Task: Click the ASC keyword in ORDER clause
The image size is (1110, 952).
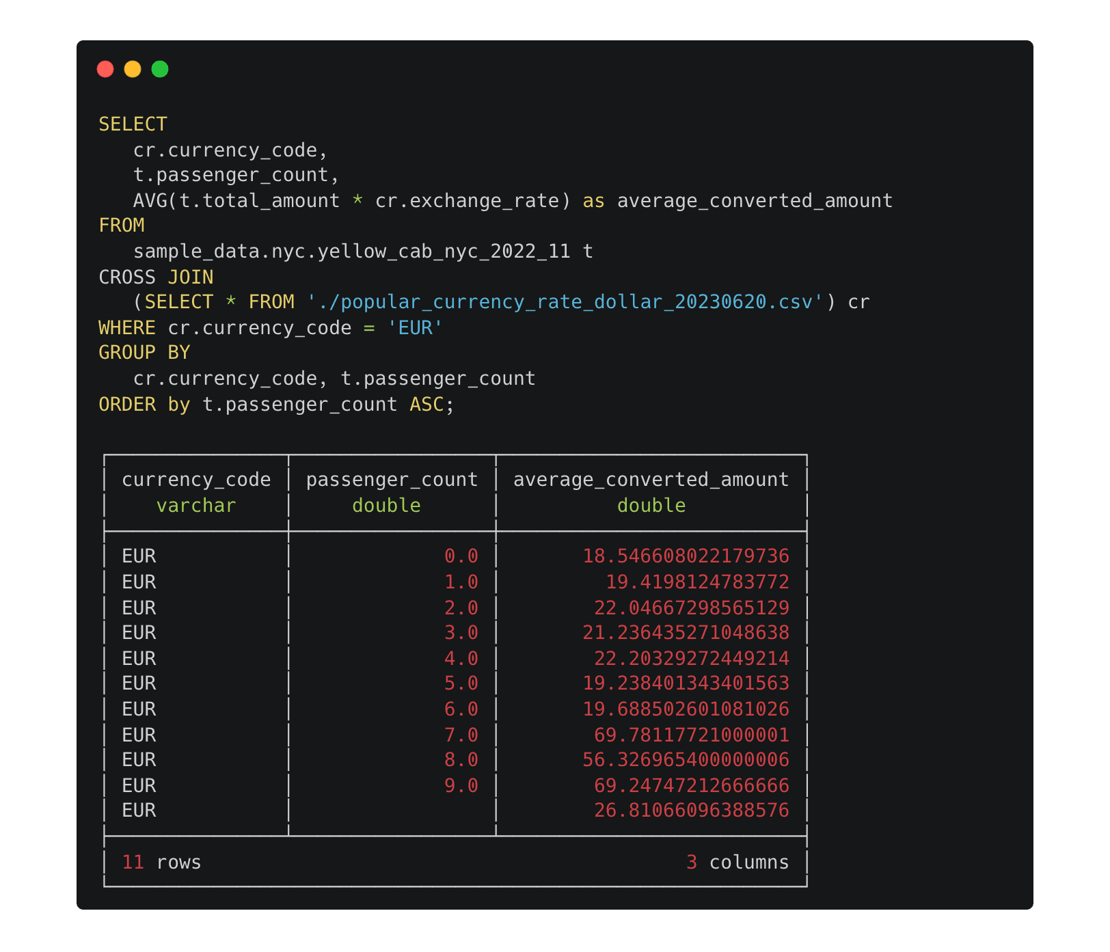Action: [427, 405]
